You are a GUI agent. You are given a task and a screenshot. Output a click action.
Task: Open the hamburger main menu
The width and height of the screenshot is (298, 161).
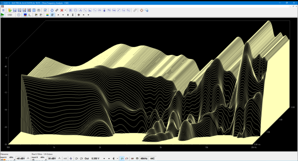[x=3, y=10]
